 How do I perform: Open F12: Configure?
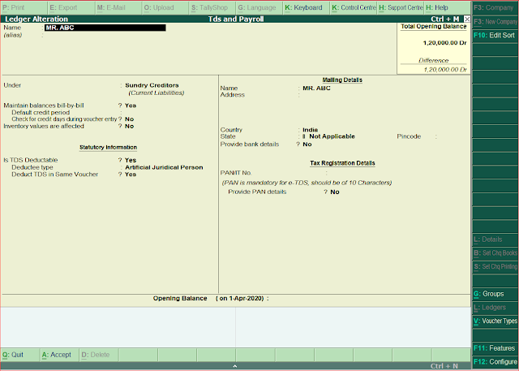(495, 362)
